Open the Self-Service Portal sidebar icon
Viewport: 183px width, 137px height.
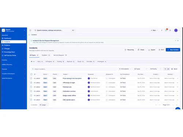click(3, 56)
